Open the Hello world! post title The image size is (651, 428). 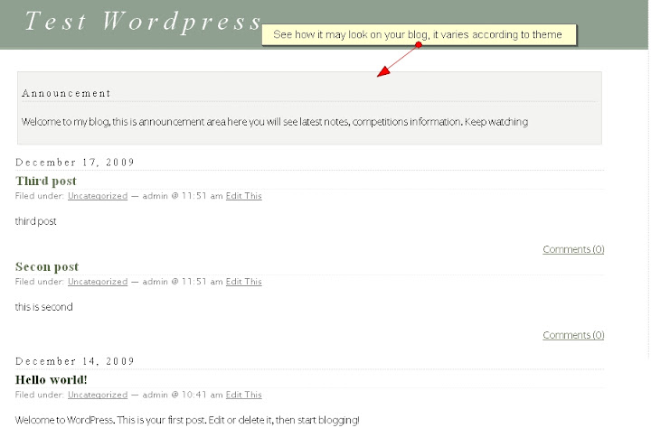click(x=51, y=380)
